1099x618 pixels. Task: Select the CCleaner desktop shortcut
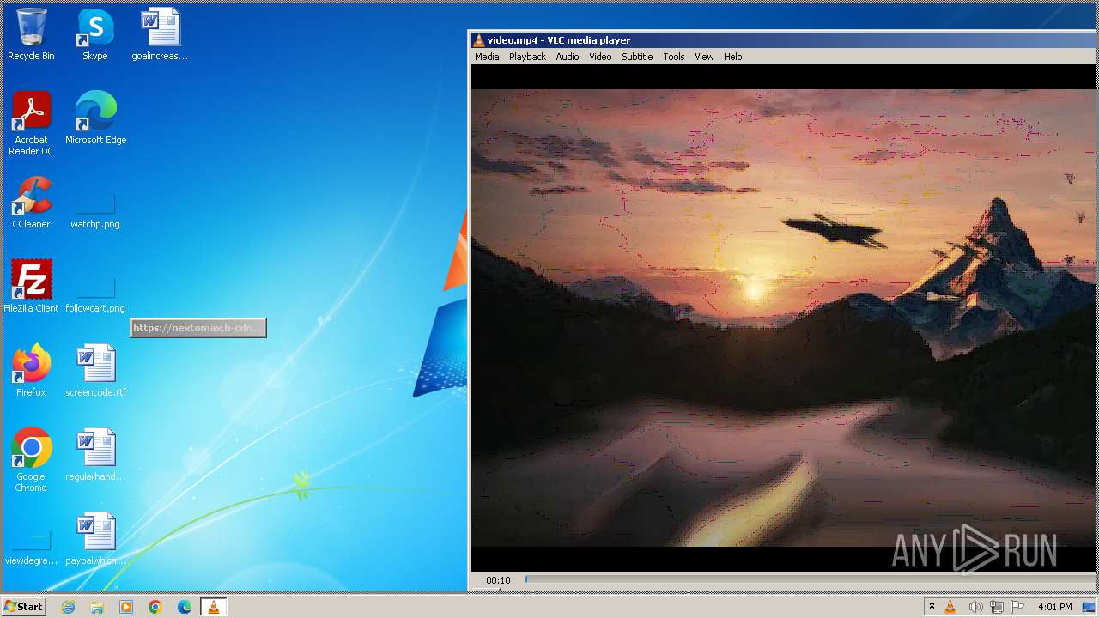pos(31,203)
